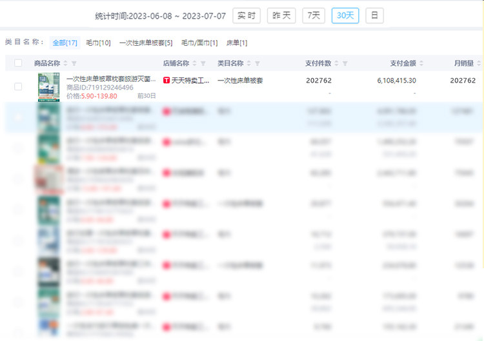The width and height of the screenshot is (484, 341).
Task: Sort 店铺名称 column with its sort arrows
Action: click(194, 63)
